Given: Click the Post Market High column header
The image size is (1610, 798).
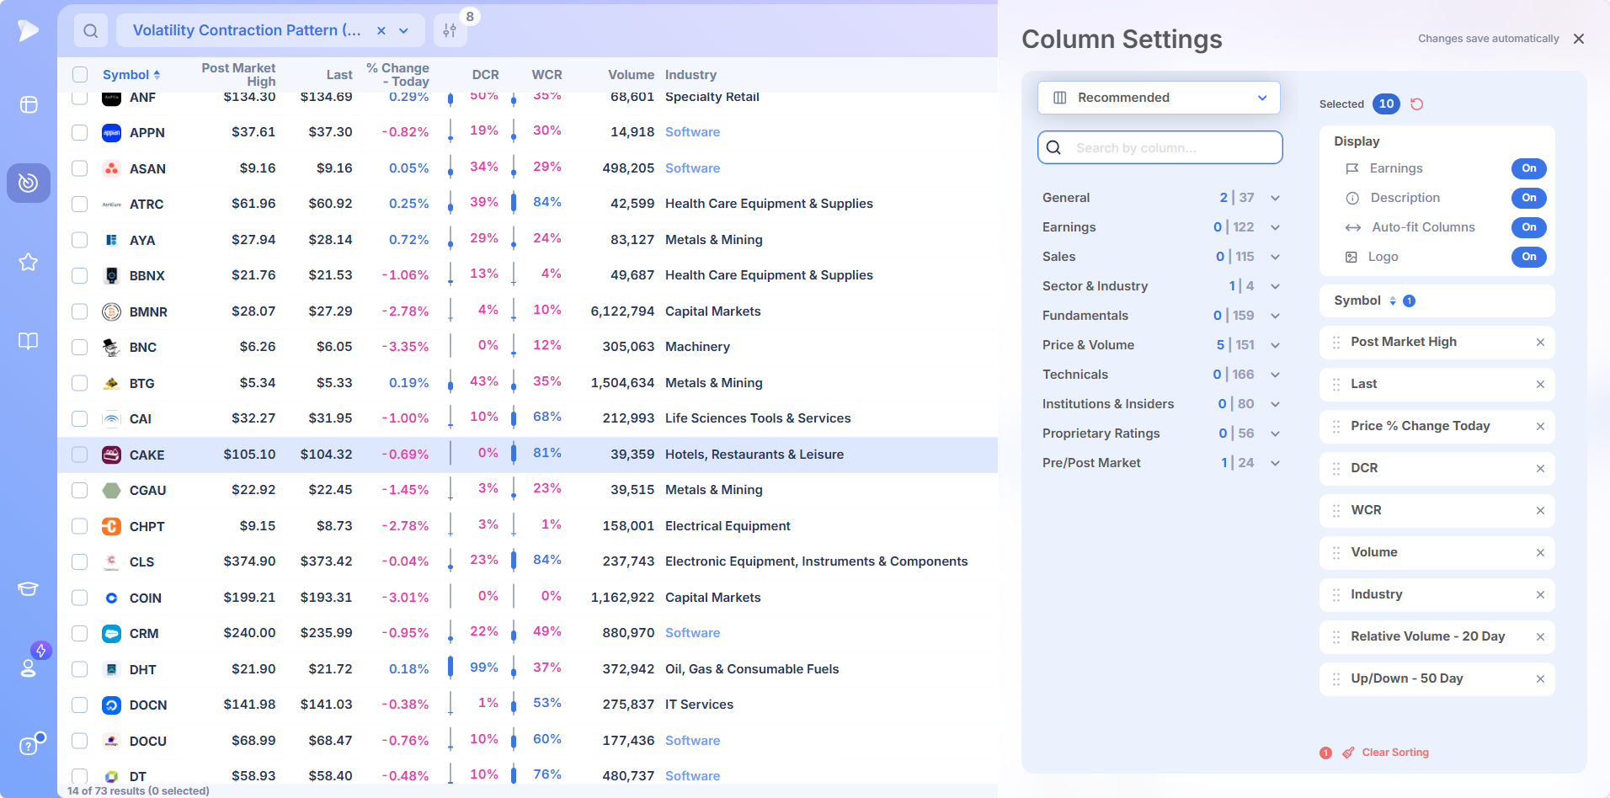Looking at the screenshot, I should pos(238,75).
